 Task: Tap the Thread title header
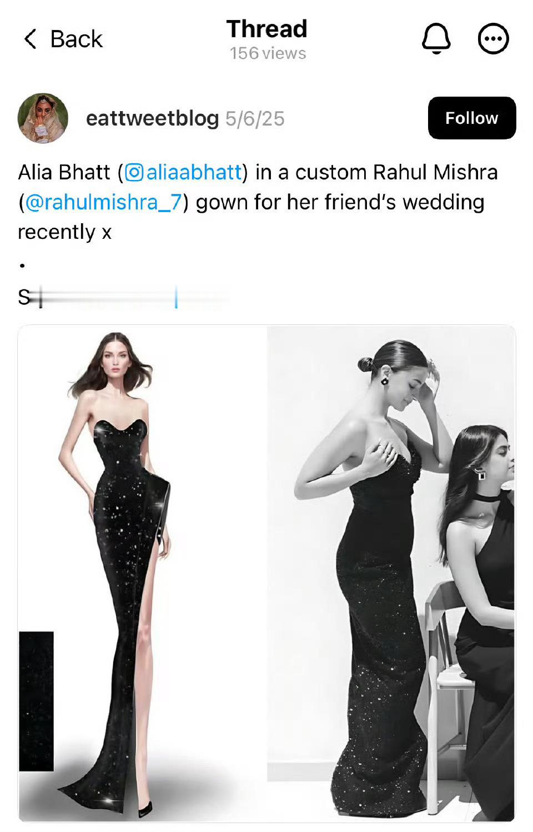click(267, 29)
